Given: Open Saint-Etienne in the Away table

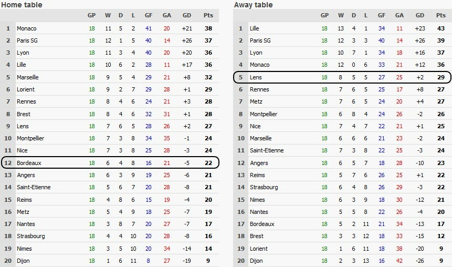Looking at the screenshot, I should [267, 150].
